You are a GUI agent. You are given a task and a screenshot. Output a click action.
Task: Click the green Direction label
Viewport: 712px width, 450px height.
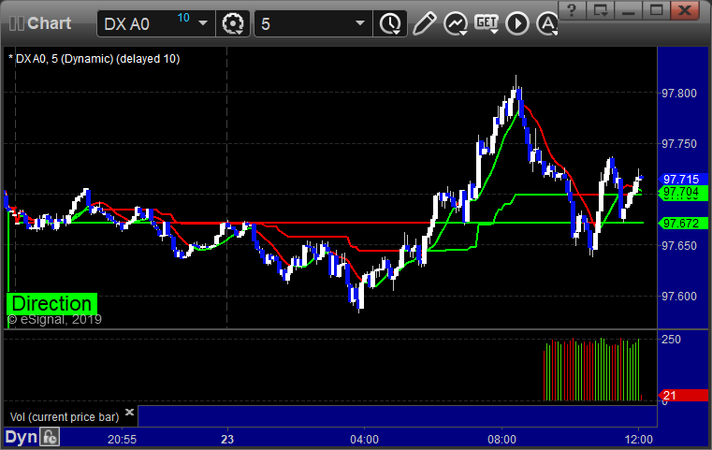51,304
